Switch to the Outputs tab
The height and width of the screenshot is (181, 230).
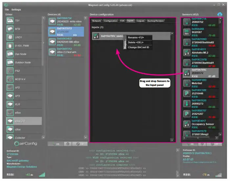(x=140, y=21)
